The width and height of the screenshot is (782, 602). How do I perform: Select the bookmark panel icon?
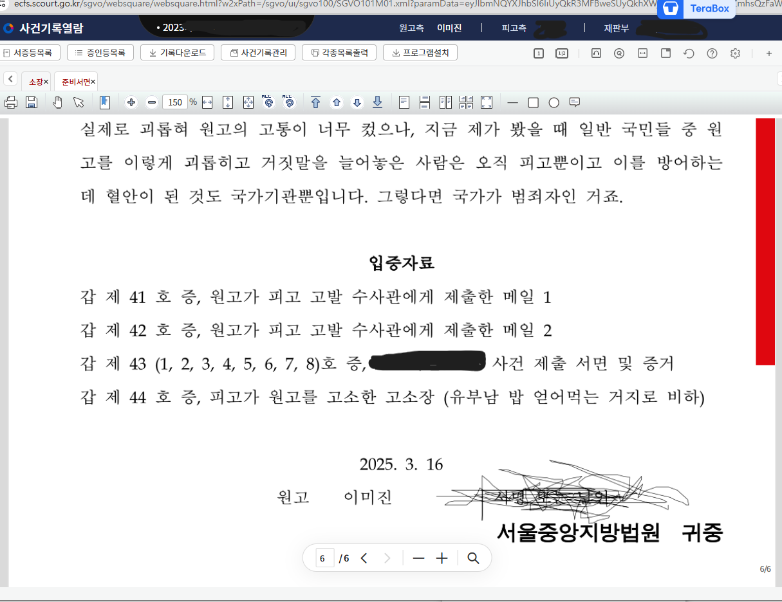click(104, 102)
